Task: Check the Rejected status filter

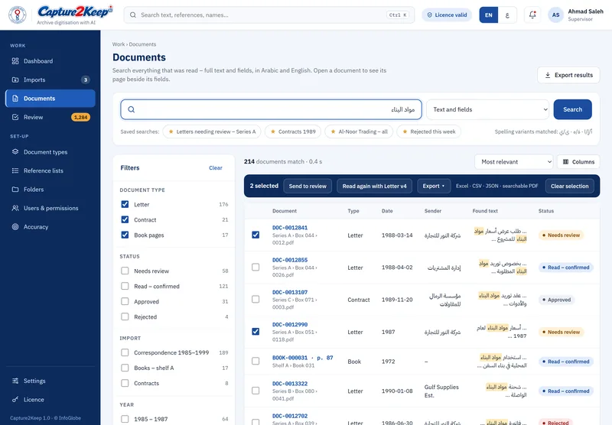Action: (x=125, y=316)
